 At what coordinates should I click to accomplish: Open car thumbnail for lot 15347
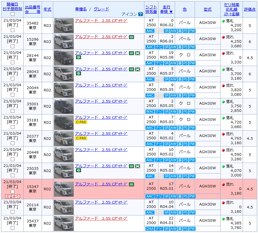pyautogui.click(x=64, y=189)
